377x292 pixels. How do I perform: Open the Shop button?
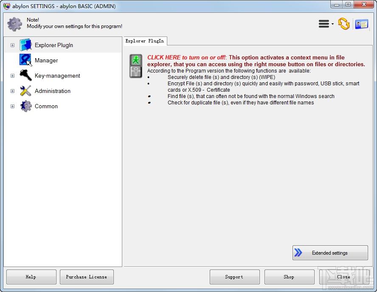[x=289, y=277]
